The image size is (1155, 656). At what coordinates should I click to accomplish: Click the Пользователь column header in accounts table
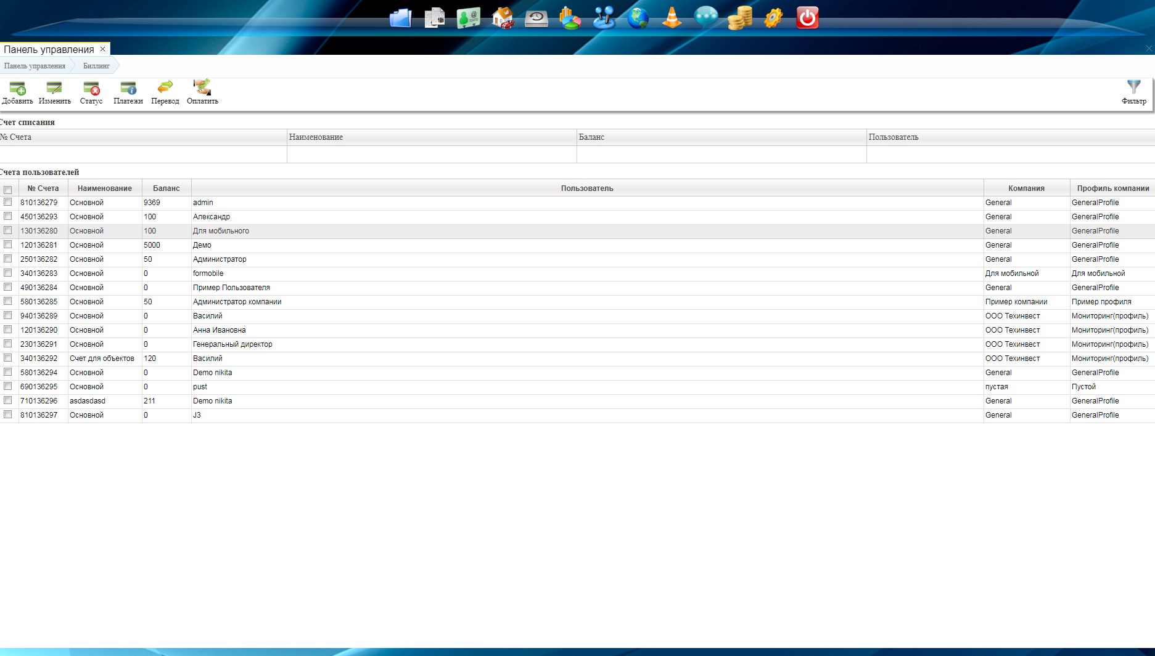(x=587, y=188)
